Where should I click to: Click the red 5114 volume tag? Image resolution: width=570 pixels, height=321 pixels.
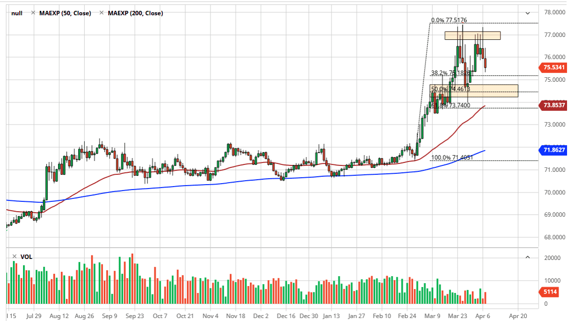(551, 292)
